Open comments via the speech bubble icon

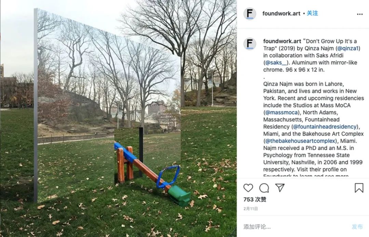[x=264, y=188]
